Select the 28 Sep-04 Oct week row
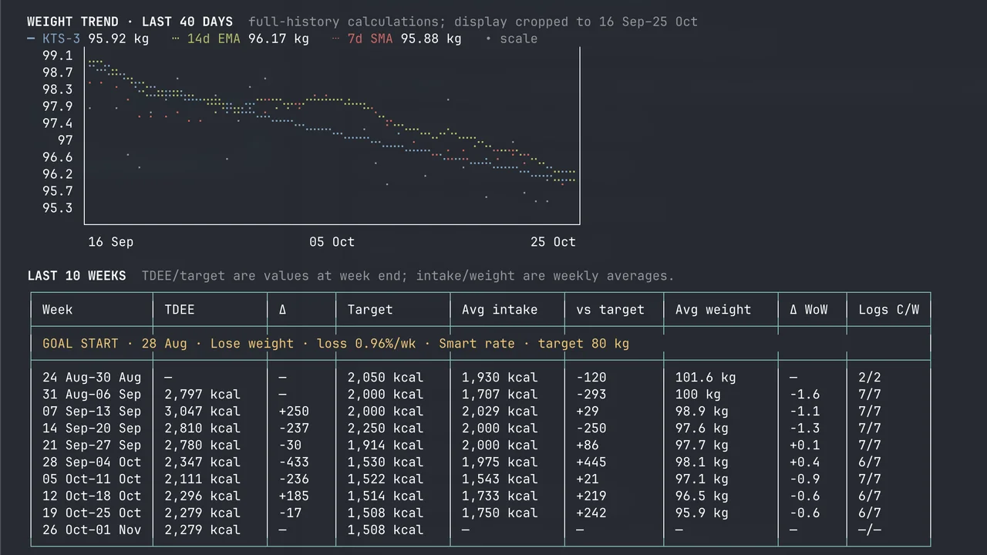 pyautogui.click(x=480, y=462)
